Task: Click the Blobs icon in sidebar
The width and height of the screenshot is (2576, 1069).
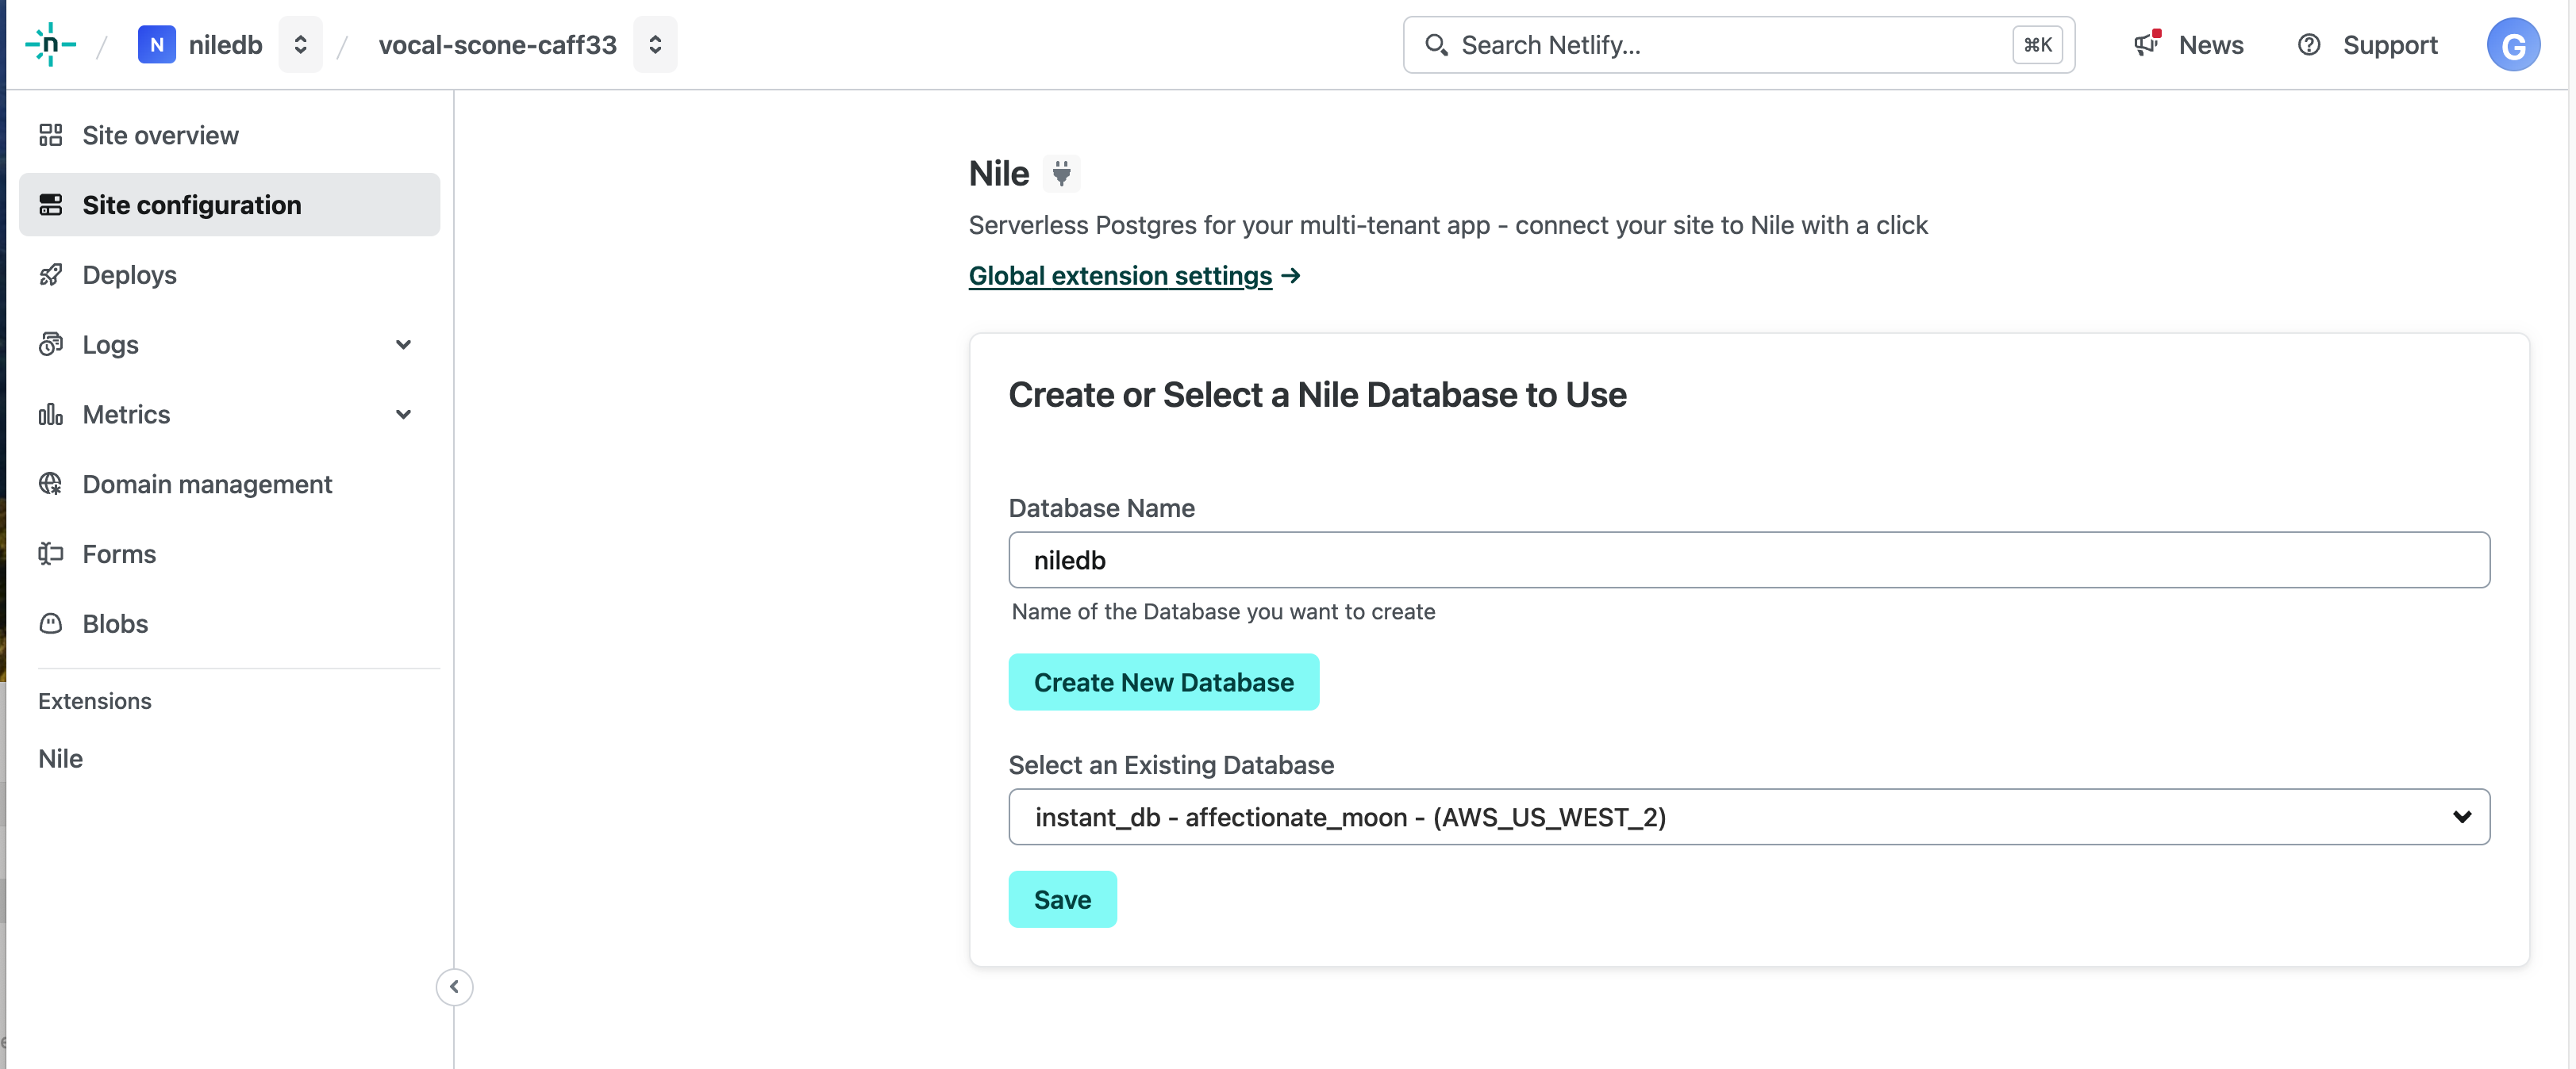Action: [x=51, y=623]
